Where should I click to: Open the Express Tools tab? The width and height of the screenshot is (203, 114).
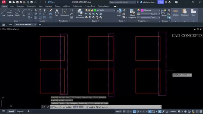(90, 6)
